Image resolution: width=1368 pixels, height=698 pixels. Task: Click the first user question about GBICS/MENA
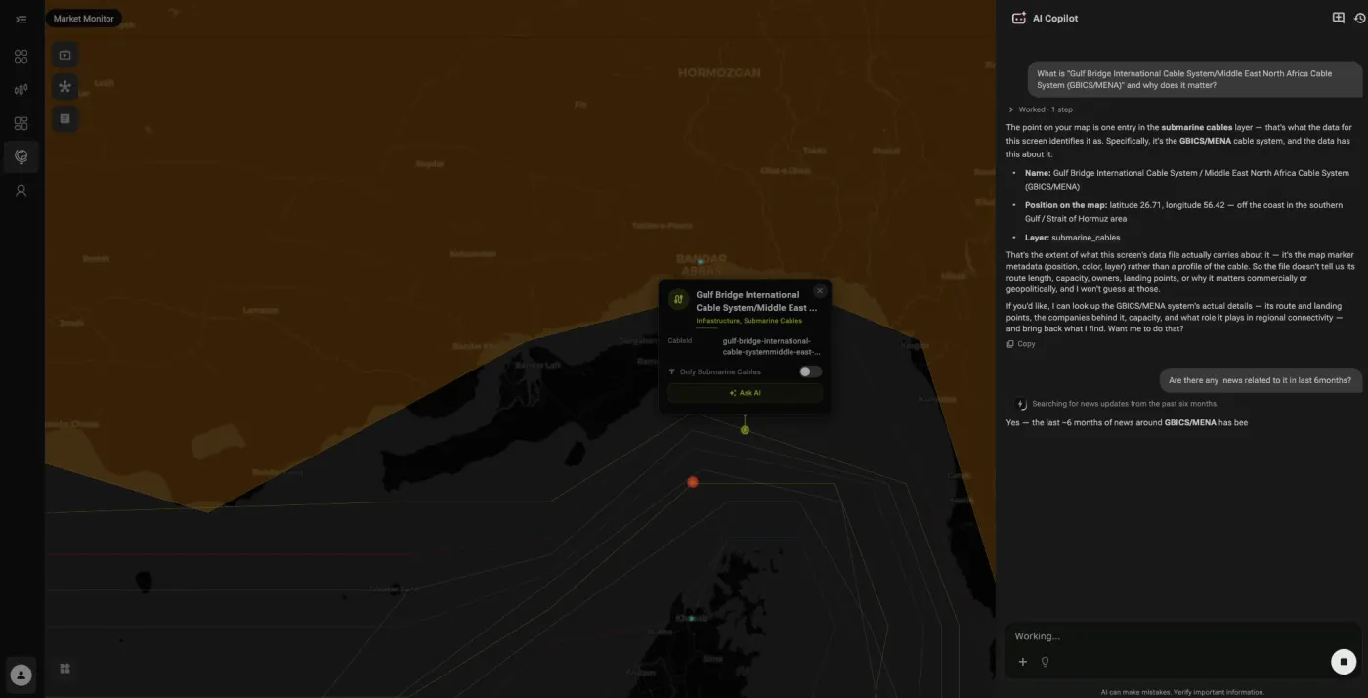[x=1194, y=79]
